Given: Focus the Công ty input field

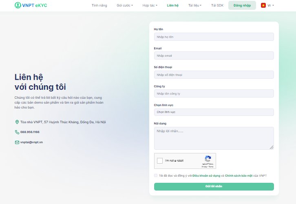Looking at the screenshot, I should [214, 93].
